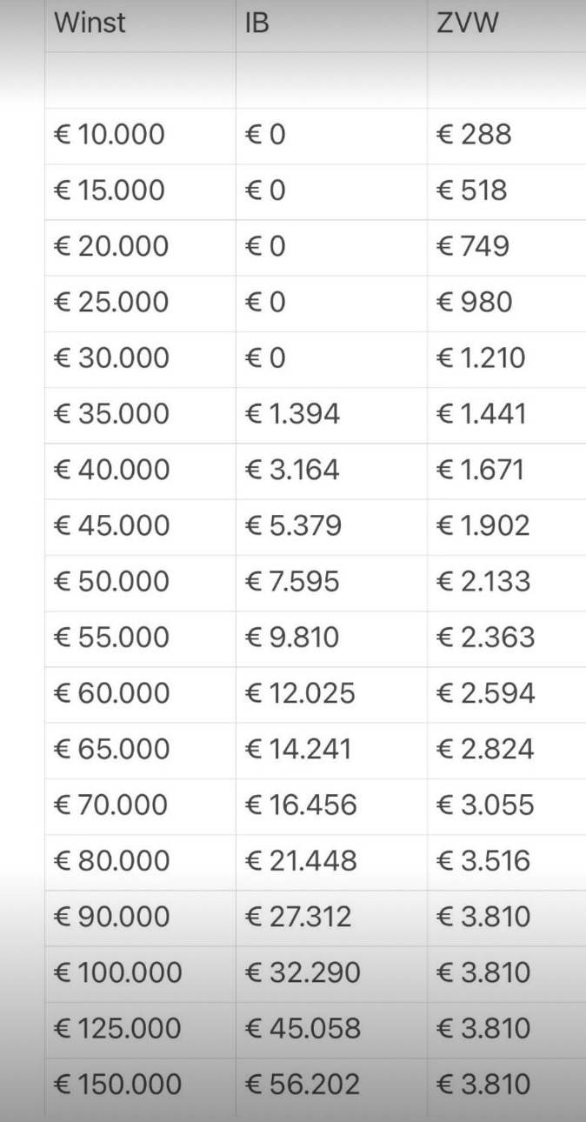
Task: Select the € 14.241 IB cell
Action: point(331,750)
